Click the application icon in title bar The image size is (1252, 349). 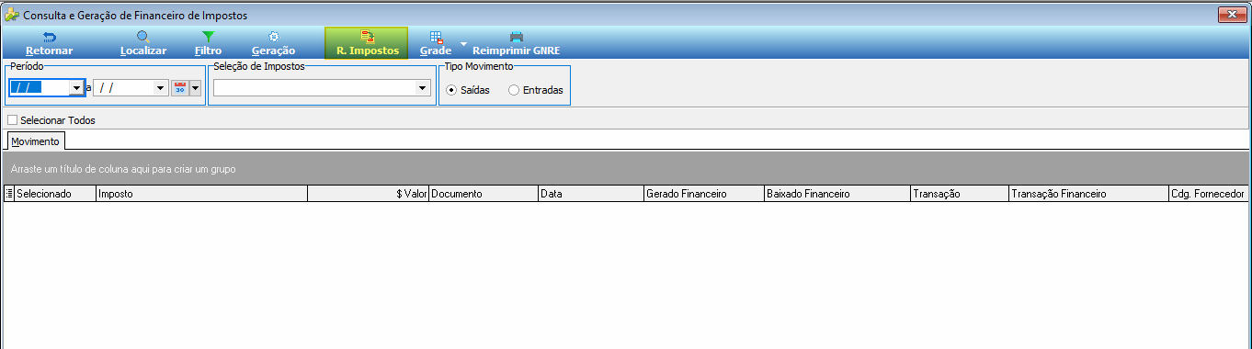point(12,15)
